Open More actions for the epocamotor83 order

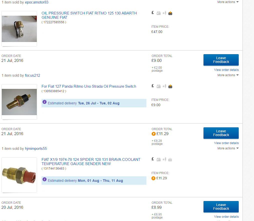coord(228,2)
